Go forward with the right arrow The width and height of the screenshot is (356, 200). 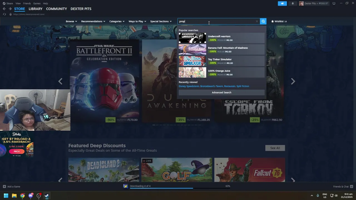[x=10, y=9]
